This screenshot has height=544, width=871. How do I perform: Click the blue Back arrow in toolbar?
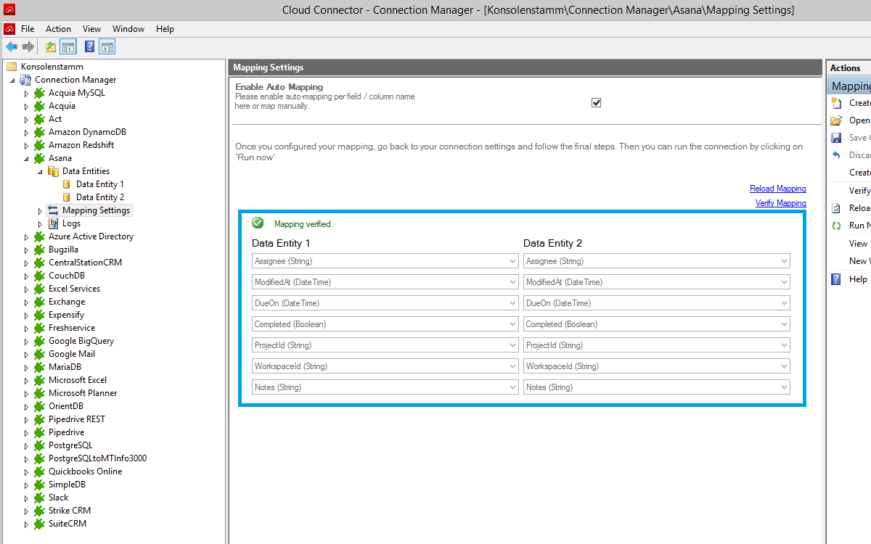click(x=12, y=47)
